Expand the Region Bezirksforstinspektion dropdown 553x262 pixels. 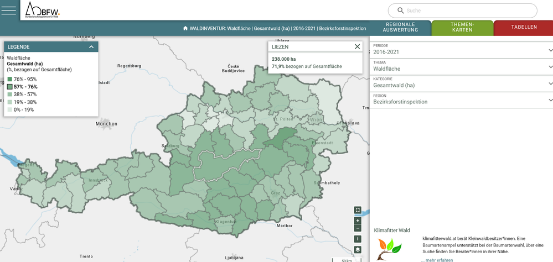click(461, 100)
